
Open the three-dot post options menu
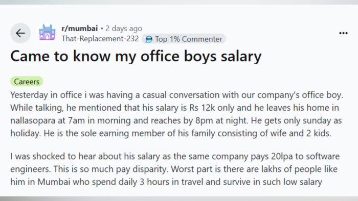coord(343,33)
